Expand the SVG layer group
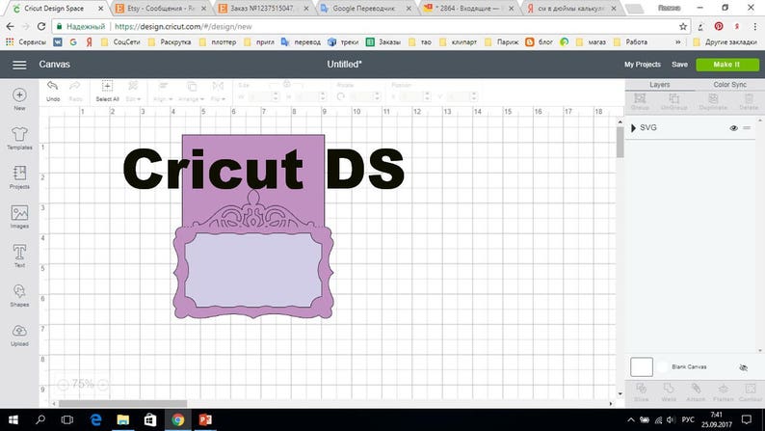 pyautogui.click(x=633, y=128)
